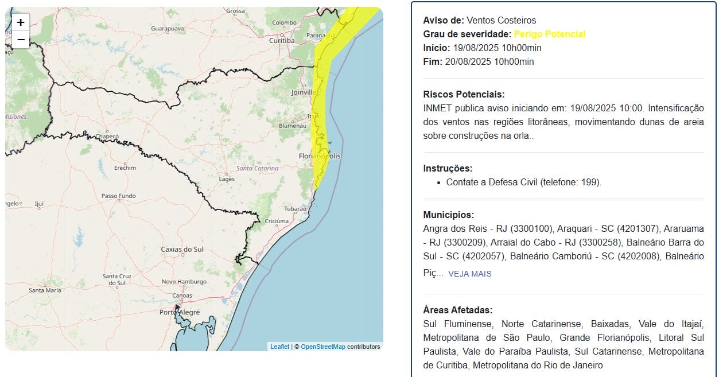The width and height of the screenshot is (719, 377).
Task: Select Joinville label on the map
Action: [x=303, y=92]
